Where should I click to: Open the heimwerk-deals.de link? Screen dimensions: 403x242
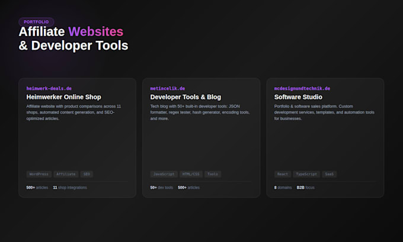click(x=49, y=88)
